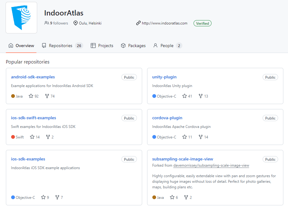Click the Projects table icon
288x210 pixels.
(x=93, y=46)
